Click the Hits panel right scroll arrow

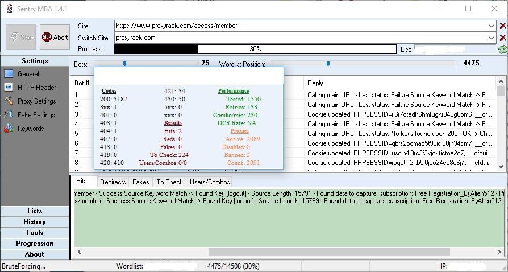499,252
